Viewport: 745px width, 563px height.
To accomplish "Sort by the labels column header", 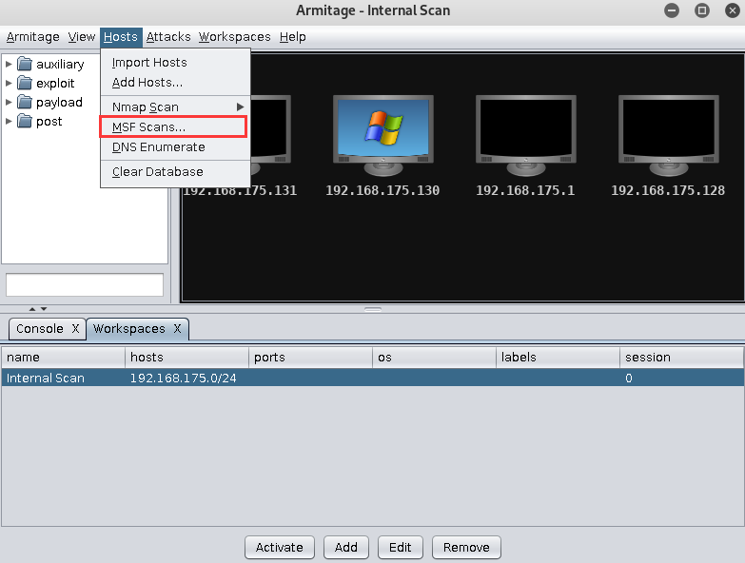I will 558,357.
